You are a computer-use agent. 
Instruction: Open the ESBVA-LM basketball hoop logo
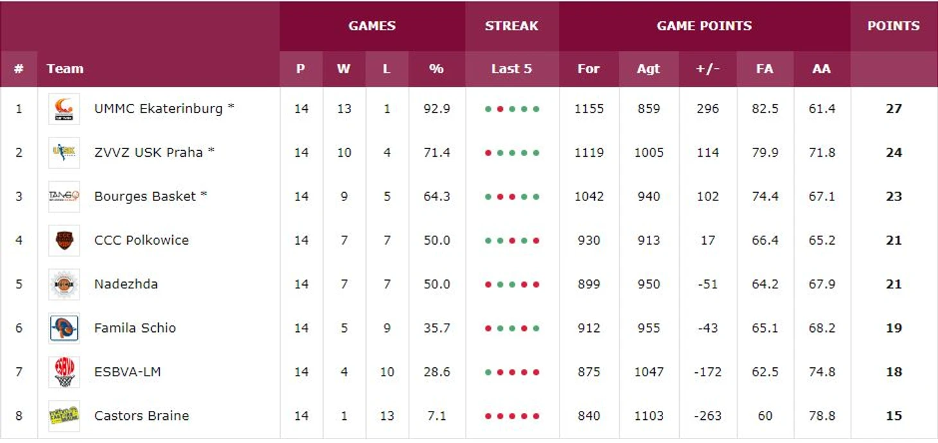64,372
